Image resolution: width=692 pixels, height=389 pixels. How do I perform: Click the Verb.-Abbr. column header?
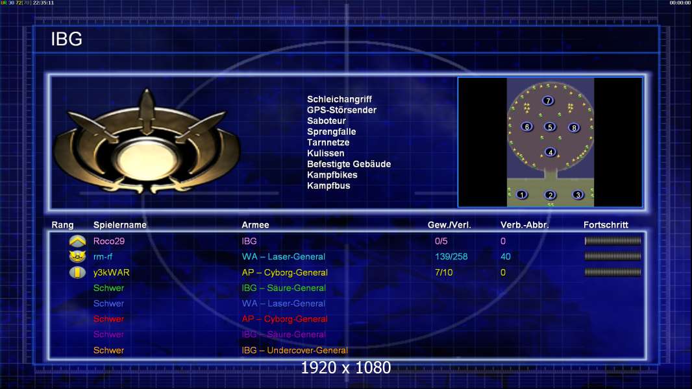pos(525,225)
